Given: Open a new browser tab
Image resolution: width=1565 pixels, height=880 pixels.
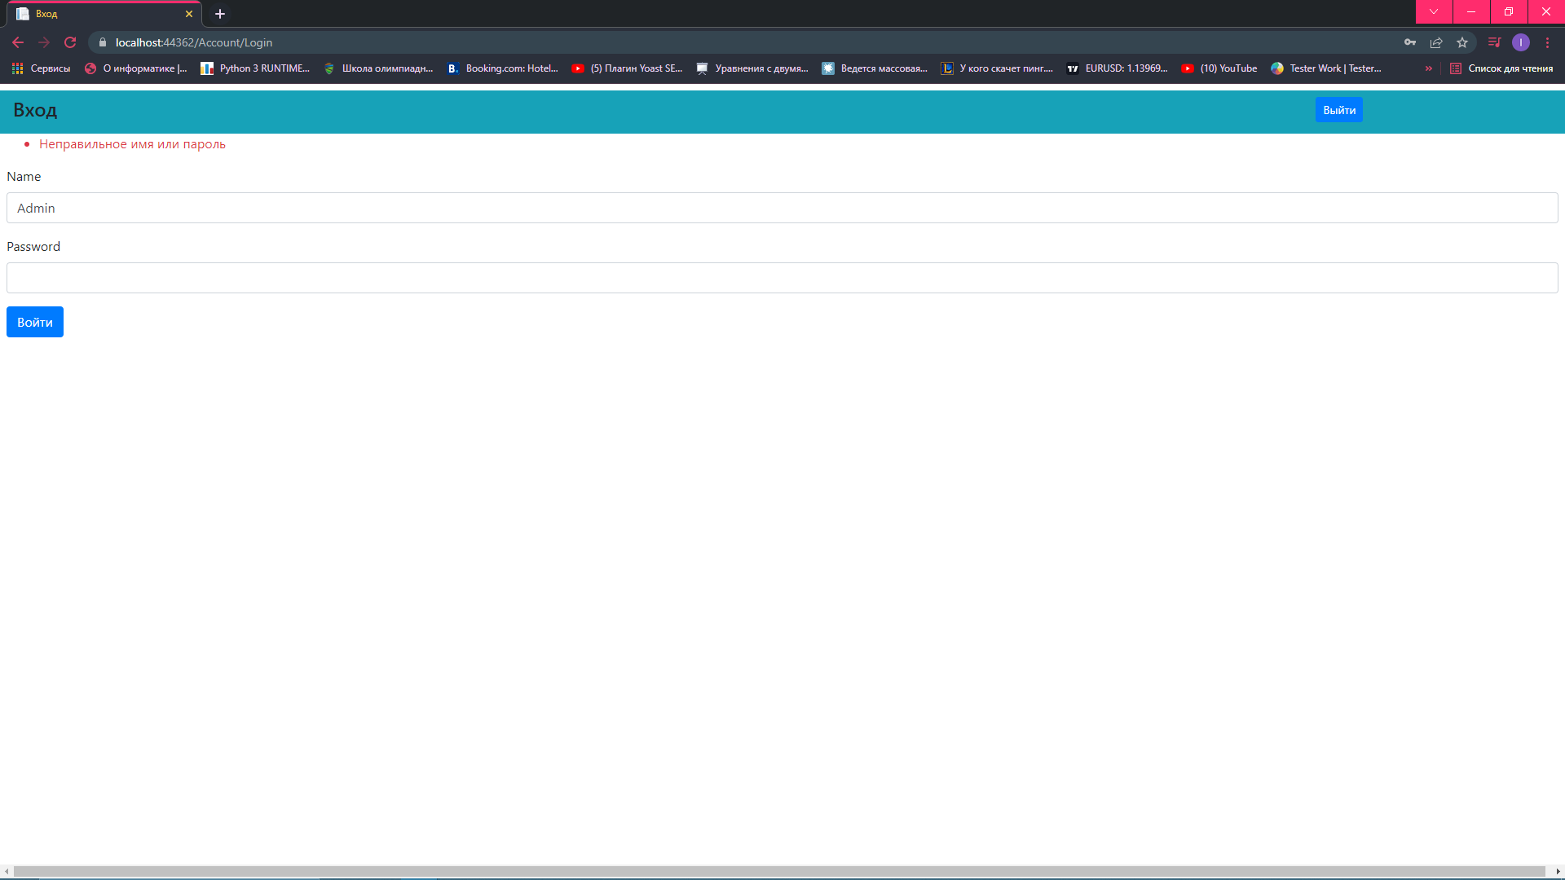Looking at the screenshot, I should pyautogui.click(x=219, y=14).
